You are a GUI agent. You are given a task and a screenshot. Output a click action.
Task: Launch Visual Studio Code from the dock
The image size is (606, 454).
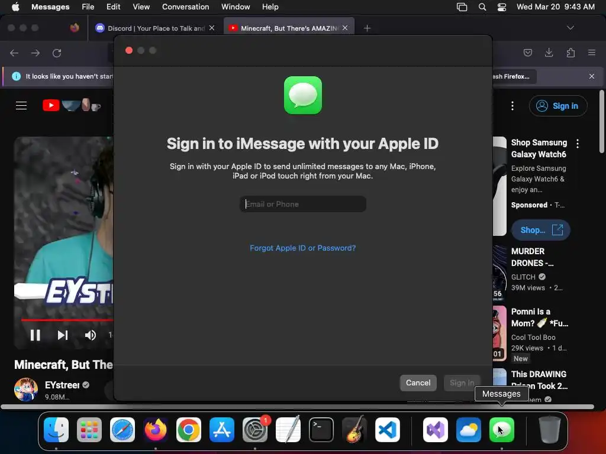point(387,430)
